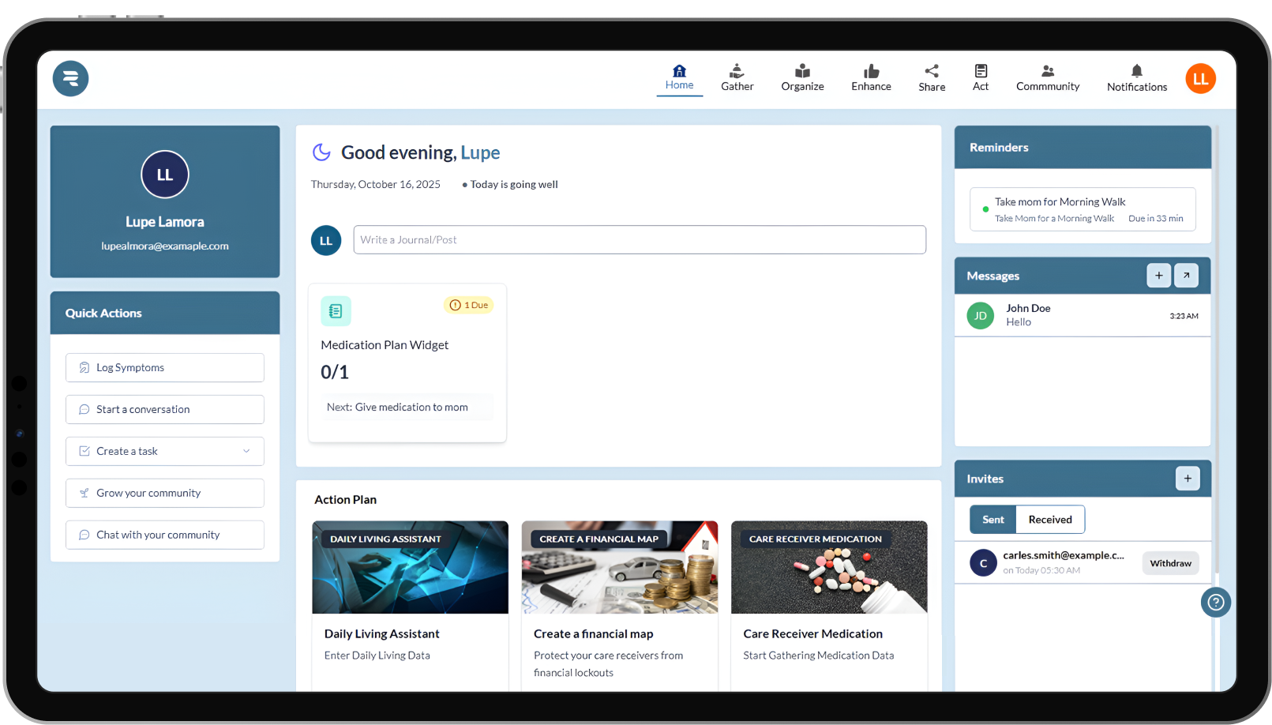Open the LL profile avatar menu

1200,78
